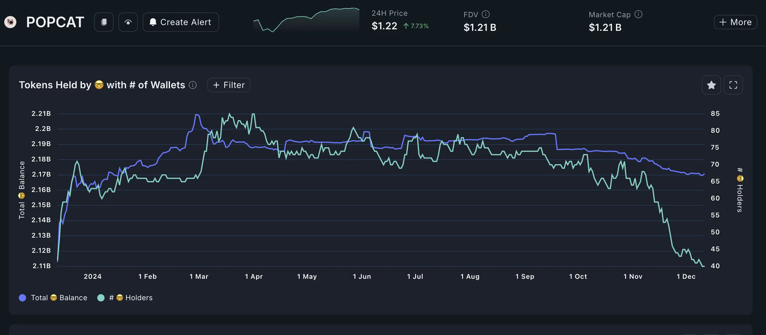Star the Tokens Held chart as favorite

(711, 85)
